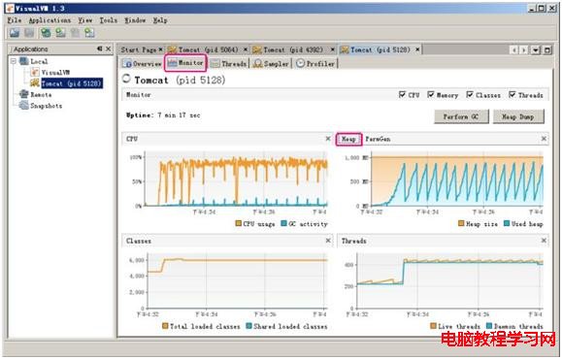Close the Threads graph panel
562x359 pixels.
(x=544, y=241)
